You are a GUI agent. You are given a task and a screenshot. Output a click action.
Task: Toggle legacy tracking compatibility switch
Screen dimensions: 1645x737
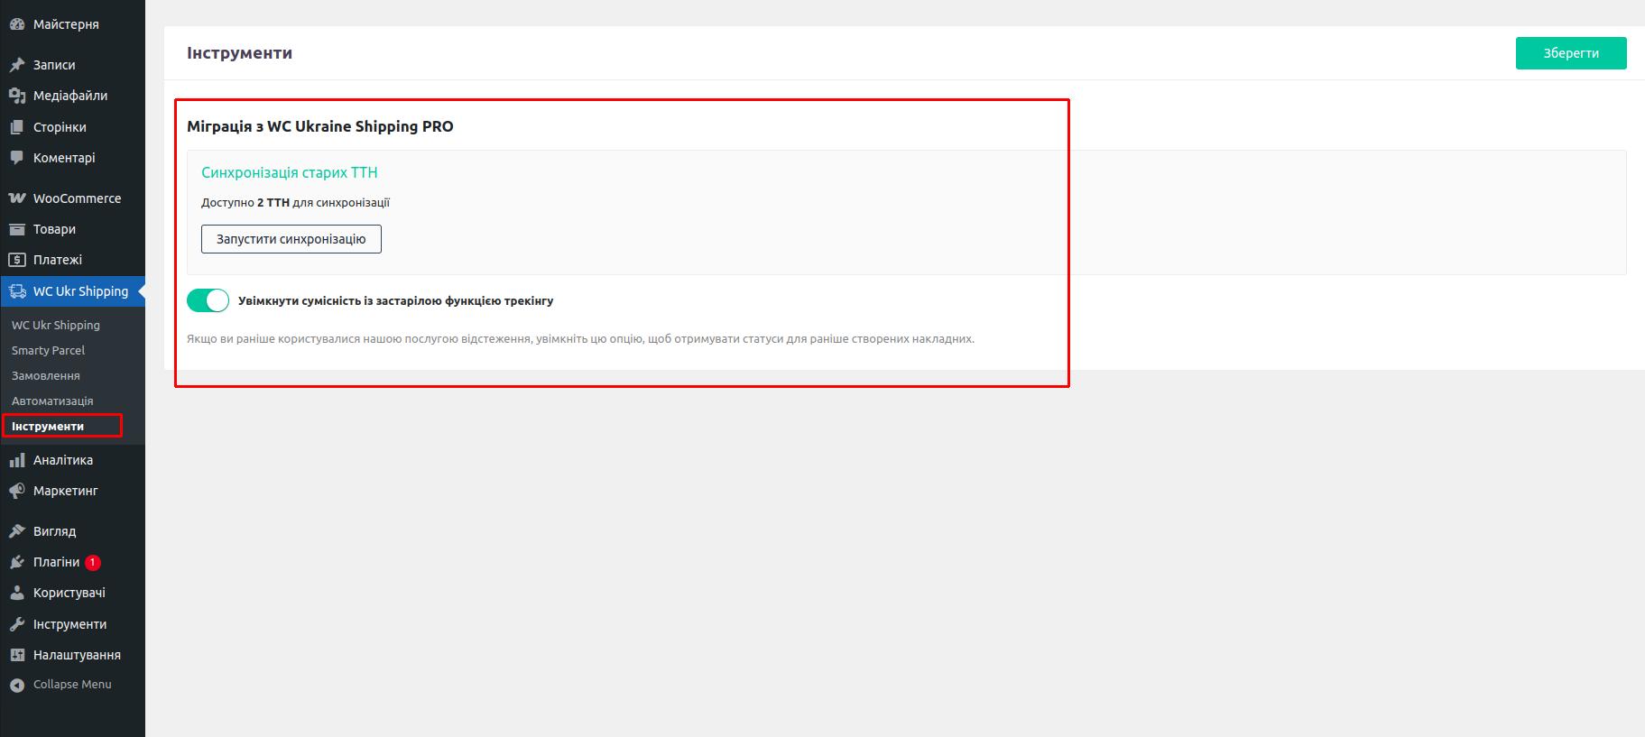click(208, 300)
